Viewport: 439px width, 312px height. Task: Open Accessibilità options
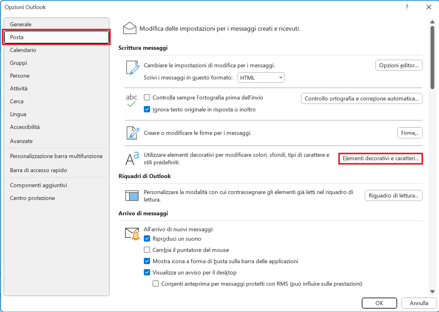[57, 127]
